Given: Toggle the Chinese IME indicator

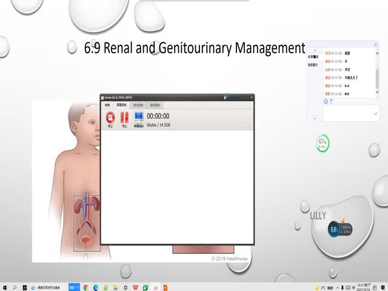Looking at the screenshot, I should click(353, 288).
